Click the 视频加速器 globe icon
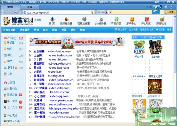 pyautogui.click(x=84, y=19)
